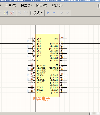Screen dimensions: 100x115
Task: Select the p1.7 pin label
Action: click(x=39, y=56)
